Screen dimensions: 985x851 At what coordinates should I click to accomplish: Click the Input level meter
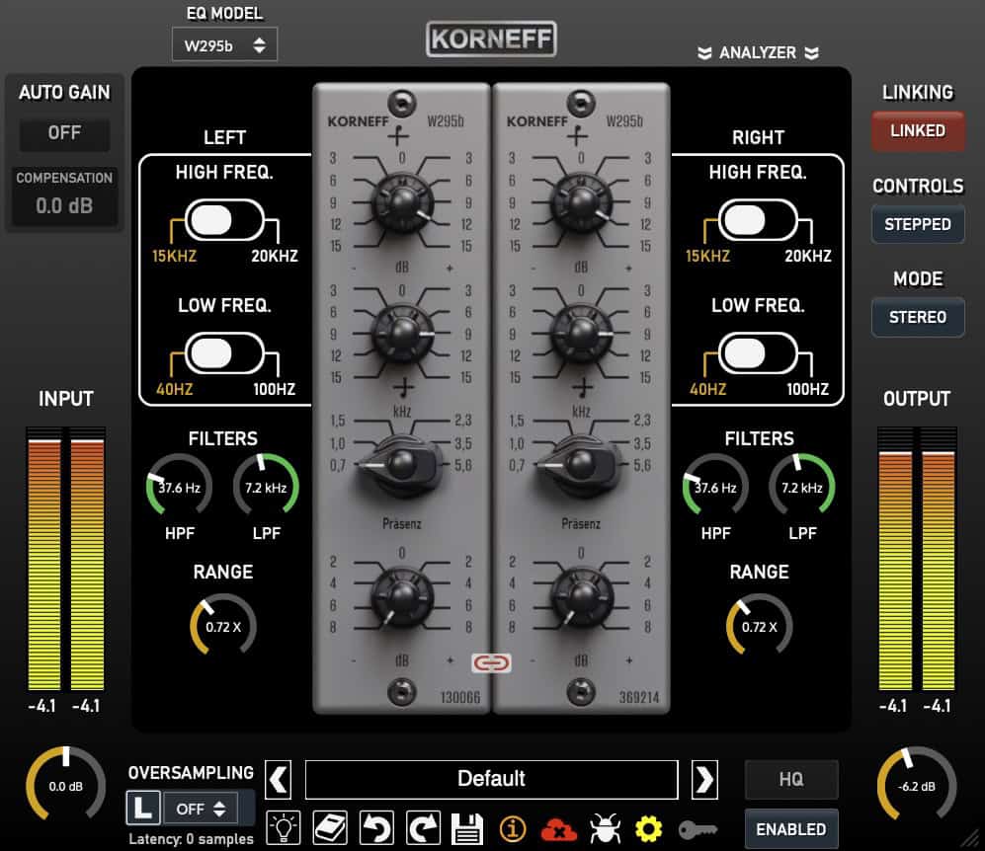coord(66,559)
